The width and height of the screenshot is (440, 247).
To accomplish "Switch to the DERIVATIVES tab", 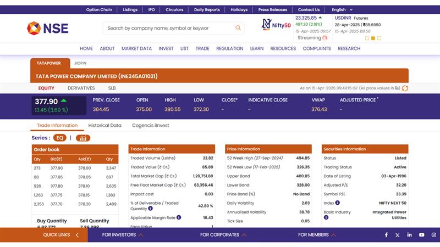I will click(x=81, y=88).
